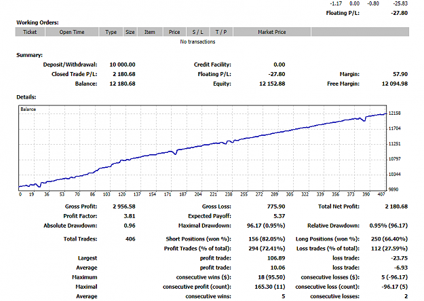Select the Total Net Profit value 2 180.68
This screenshot has height=301, width=424.
pos(396,207)
